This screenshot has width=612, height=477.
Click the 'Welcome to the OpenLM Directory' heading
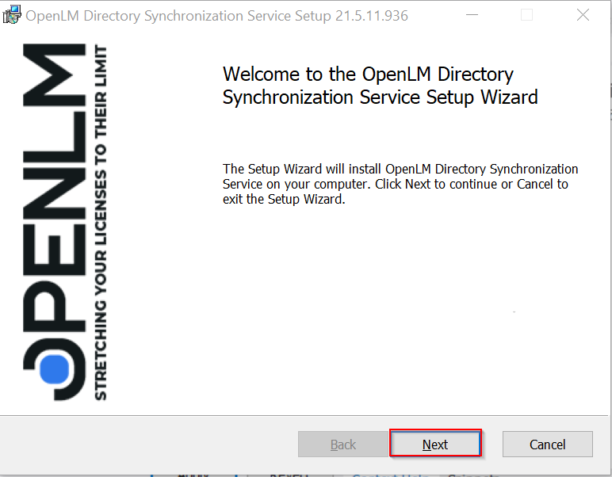click(x=368, y=74)
